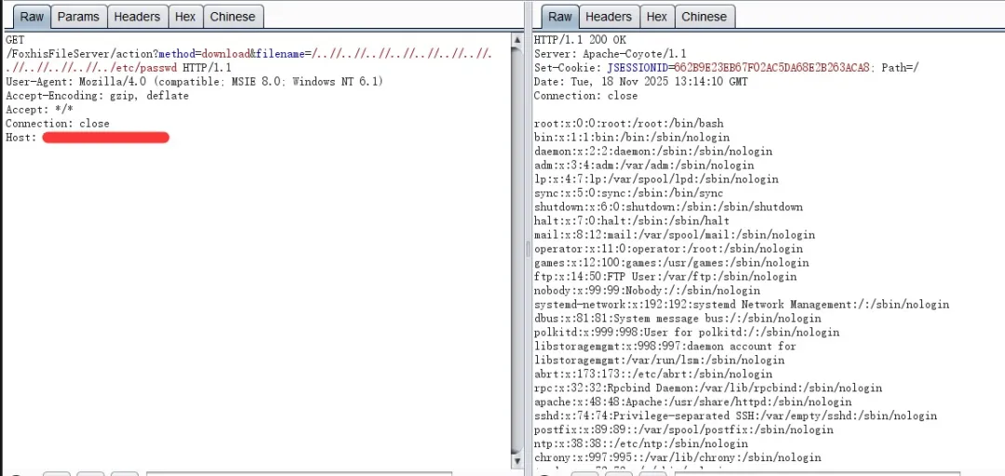Switch to request Raw tab

tap(32, 17)
